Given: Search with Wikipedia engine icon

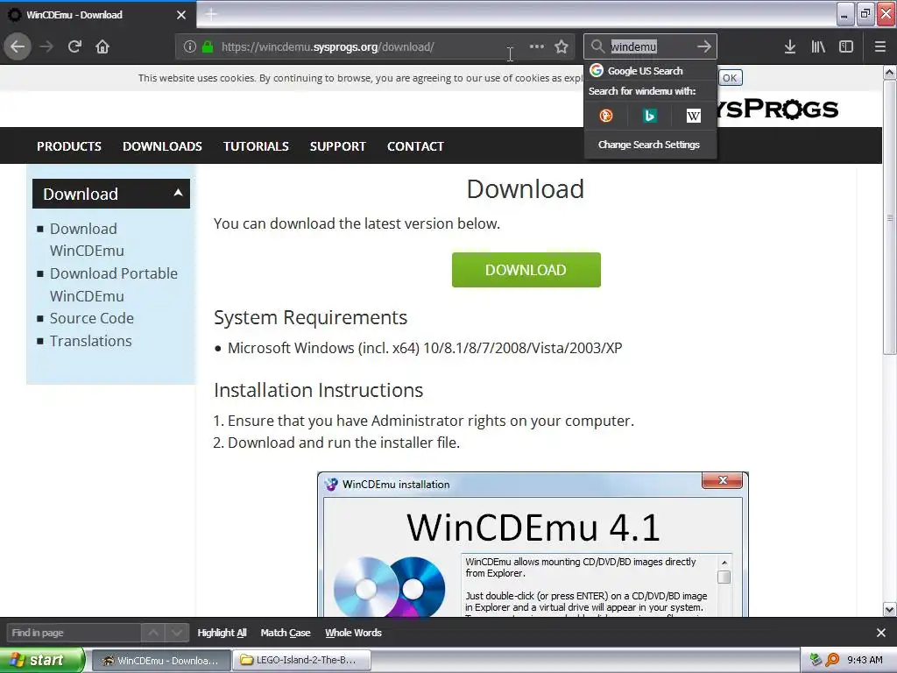Looking at the screenshot, I should pyautogui.click(x=694, y=116).
